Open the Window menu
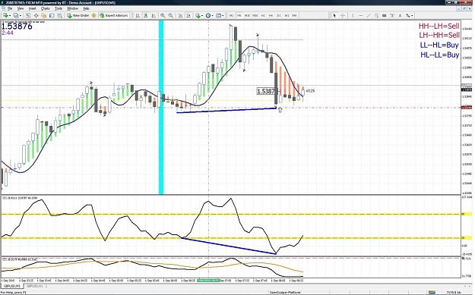Viewport: 475px width, 295px height. click(x=72, y=8)
